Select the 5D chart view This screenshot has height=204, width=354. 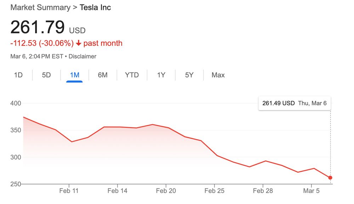46,75
